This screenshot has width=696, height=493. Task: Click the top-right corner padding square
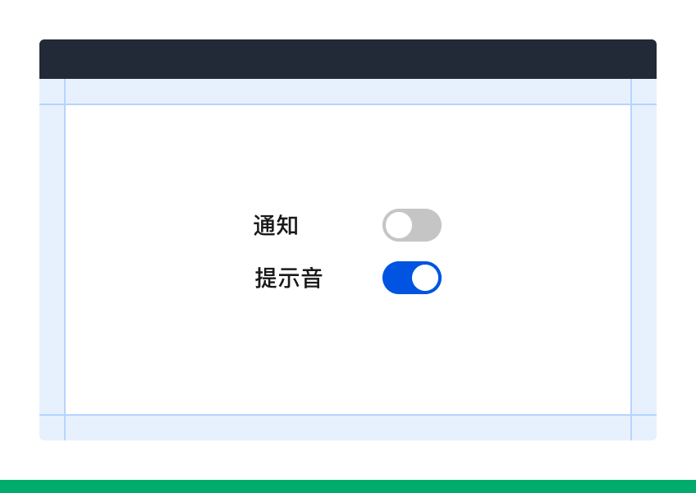[644, 91]
